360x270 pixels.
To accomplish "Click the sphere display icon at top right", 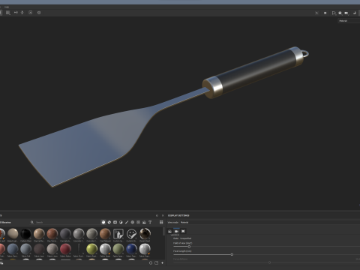I will click(x=340, y=13).
